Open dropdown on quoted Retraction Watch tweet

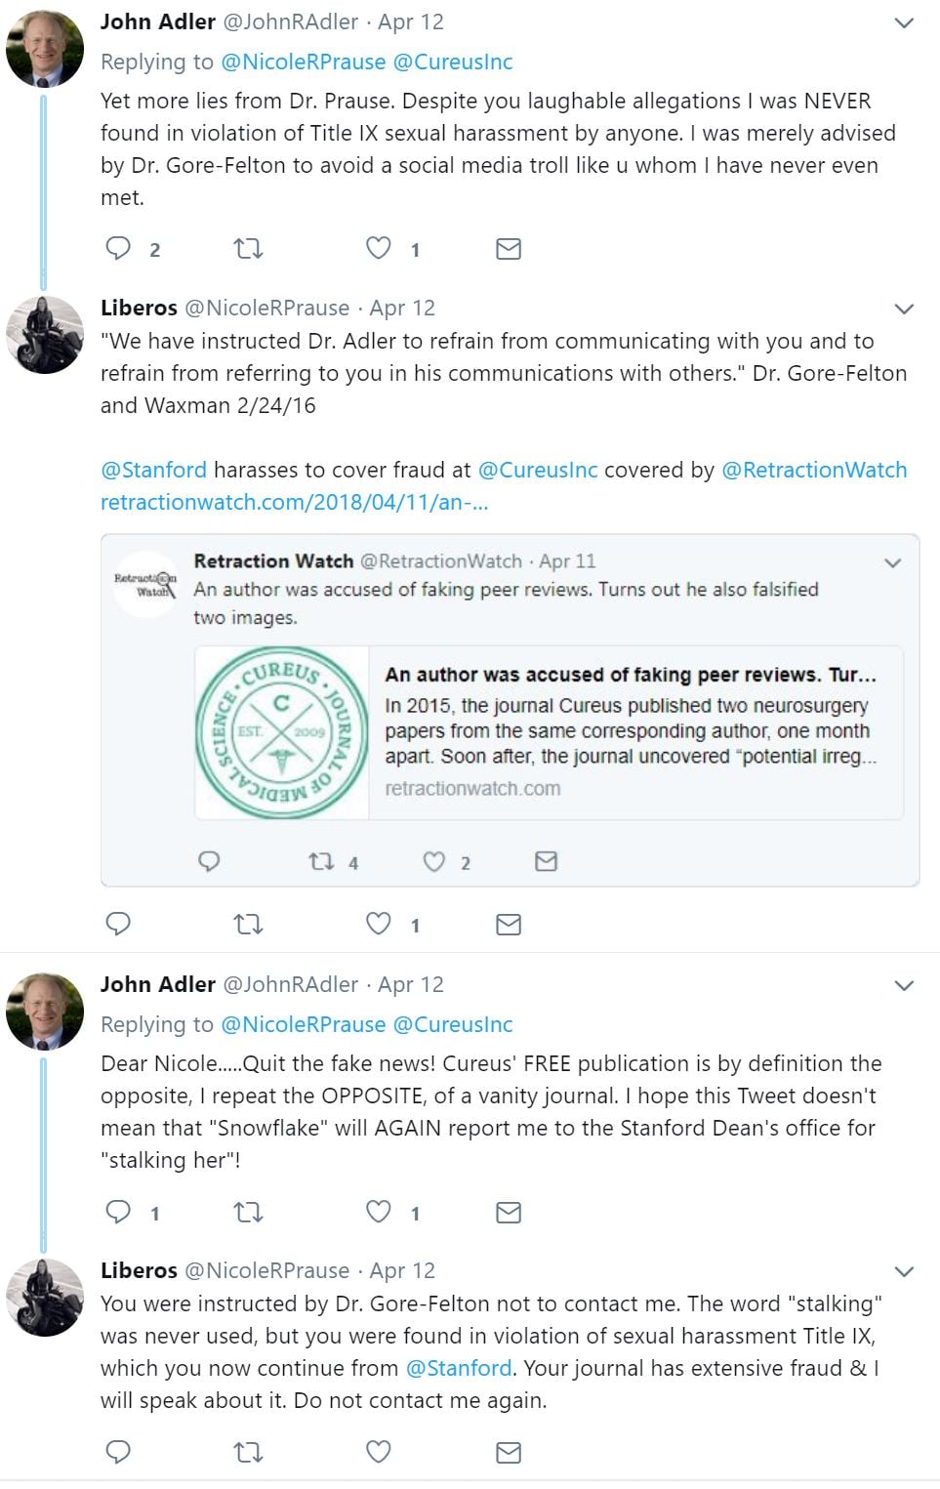point(892,562)
